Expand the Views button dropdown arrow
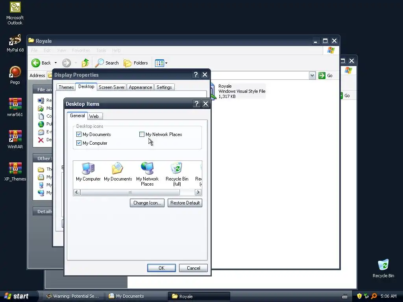Image resolution: width=403 pixels, height=302 pixels. point(166,63)
